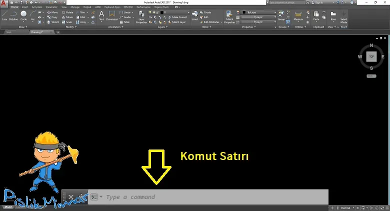
Task: Open the object color ByLayer dropdown
Action: click(275, 12)
